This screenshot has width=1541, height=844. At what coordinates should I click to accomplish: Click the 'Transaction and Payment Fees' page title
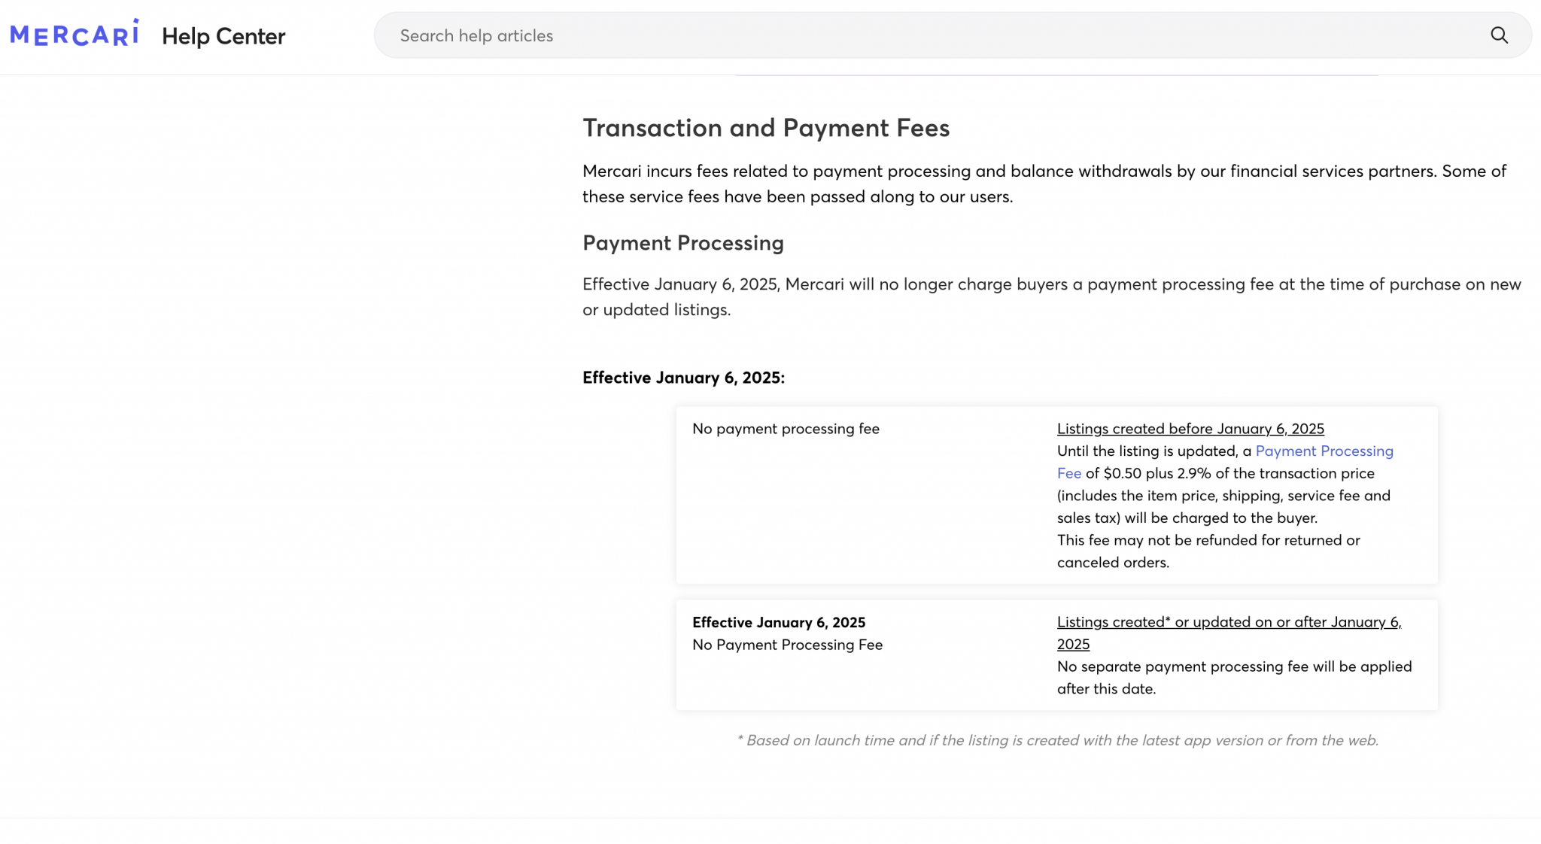pos(765,127)
